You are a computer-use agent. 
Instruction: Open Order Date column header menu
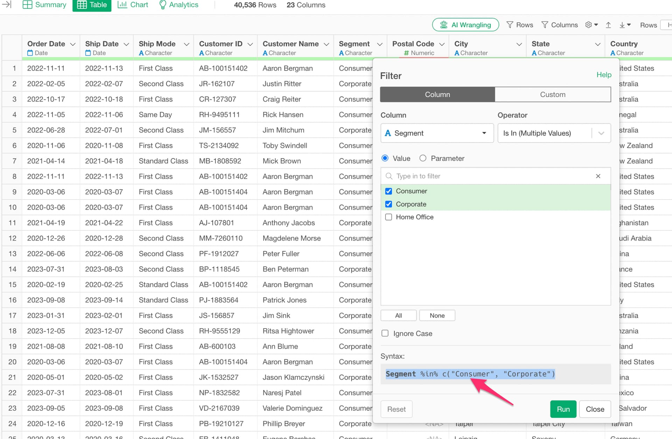[x=73, y=44]
